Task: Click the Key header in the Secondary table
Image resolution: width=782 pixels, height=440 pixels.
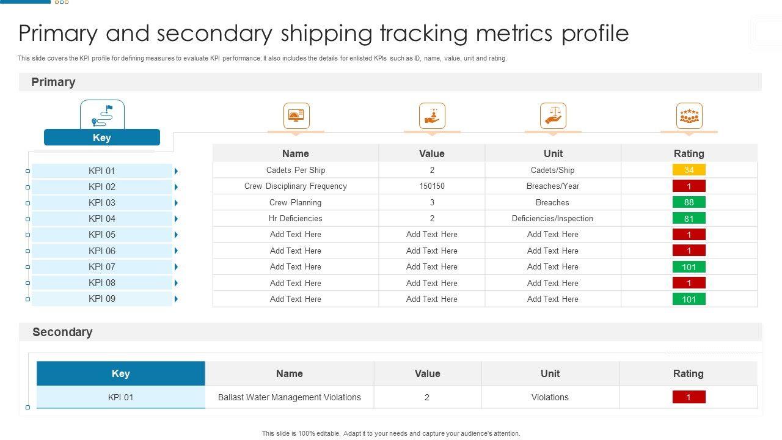Action: coord(121,373)
